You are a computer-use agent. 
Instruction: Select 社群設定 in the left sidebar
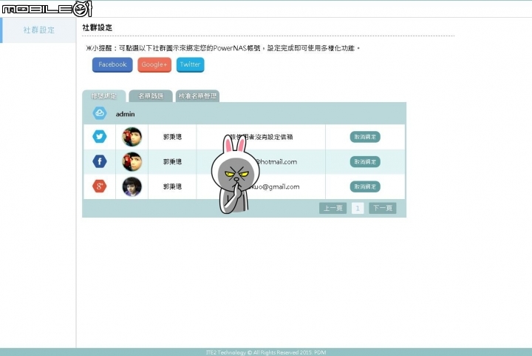38,30
